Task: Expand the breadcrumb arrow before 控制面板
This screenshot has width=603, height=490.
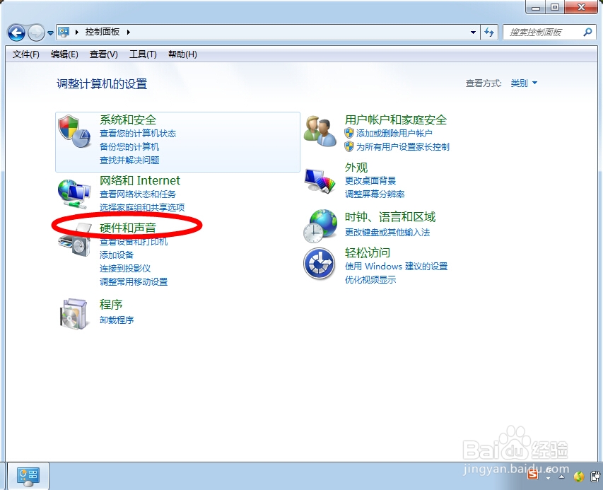Action: 77,32
